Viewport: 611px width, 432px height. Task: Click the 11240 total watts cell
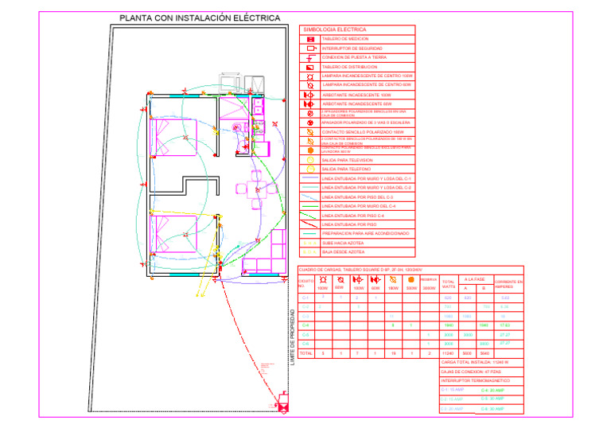click(x=448, y=353)
